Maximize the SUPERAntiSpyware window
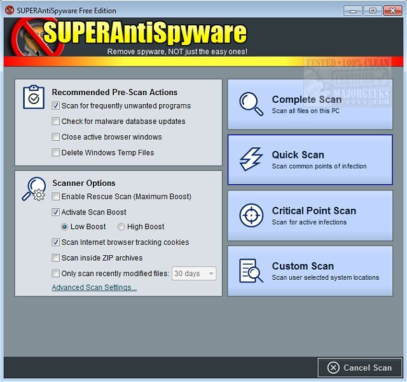 tap(373, 11)
